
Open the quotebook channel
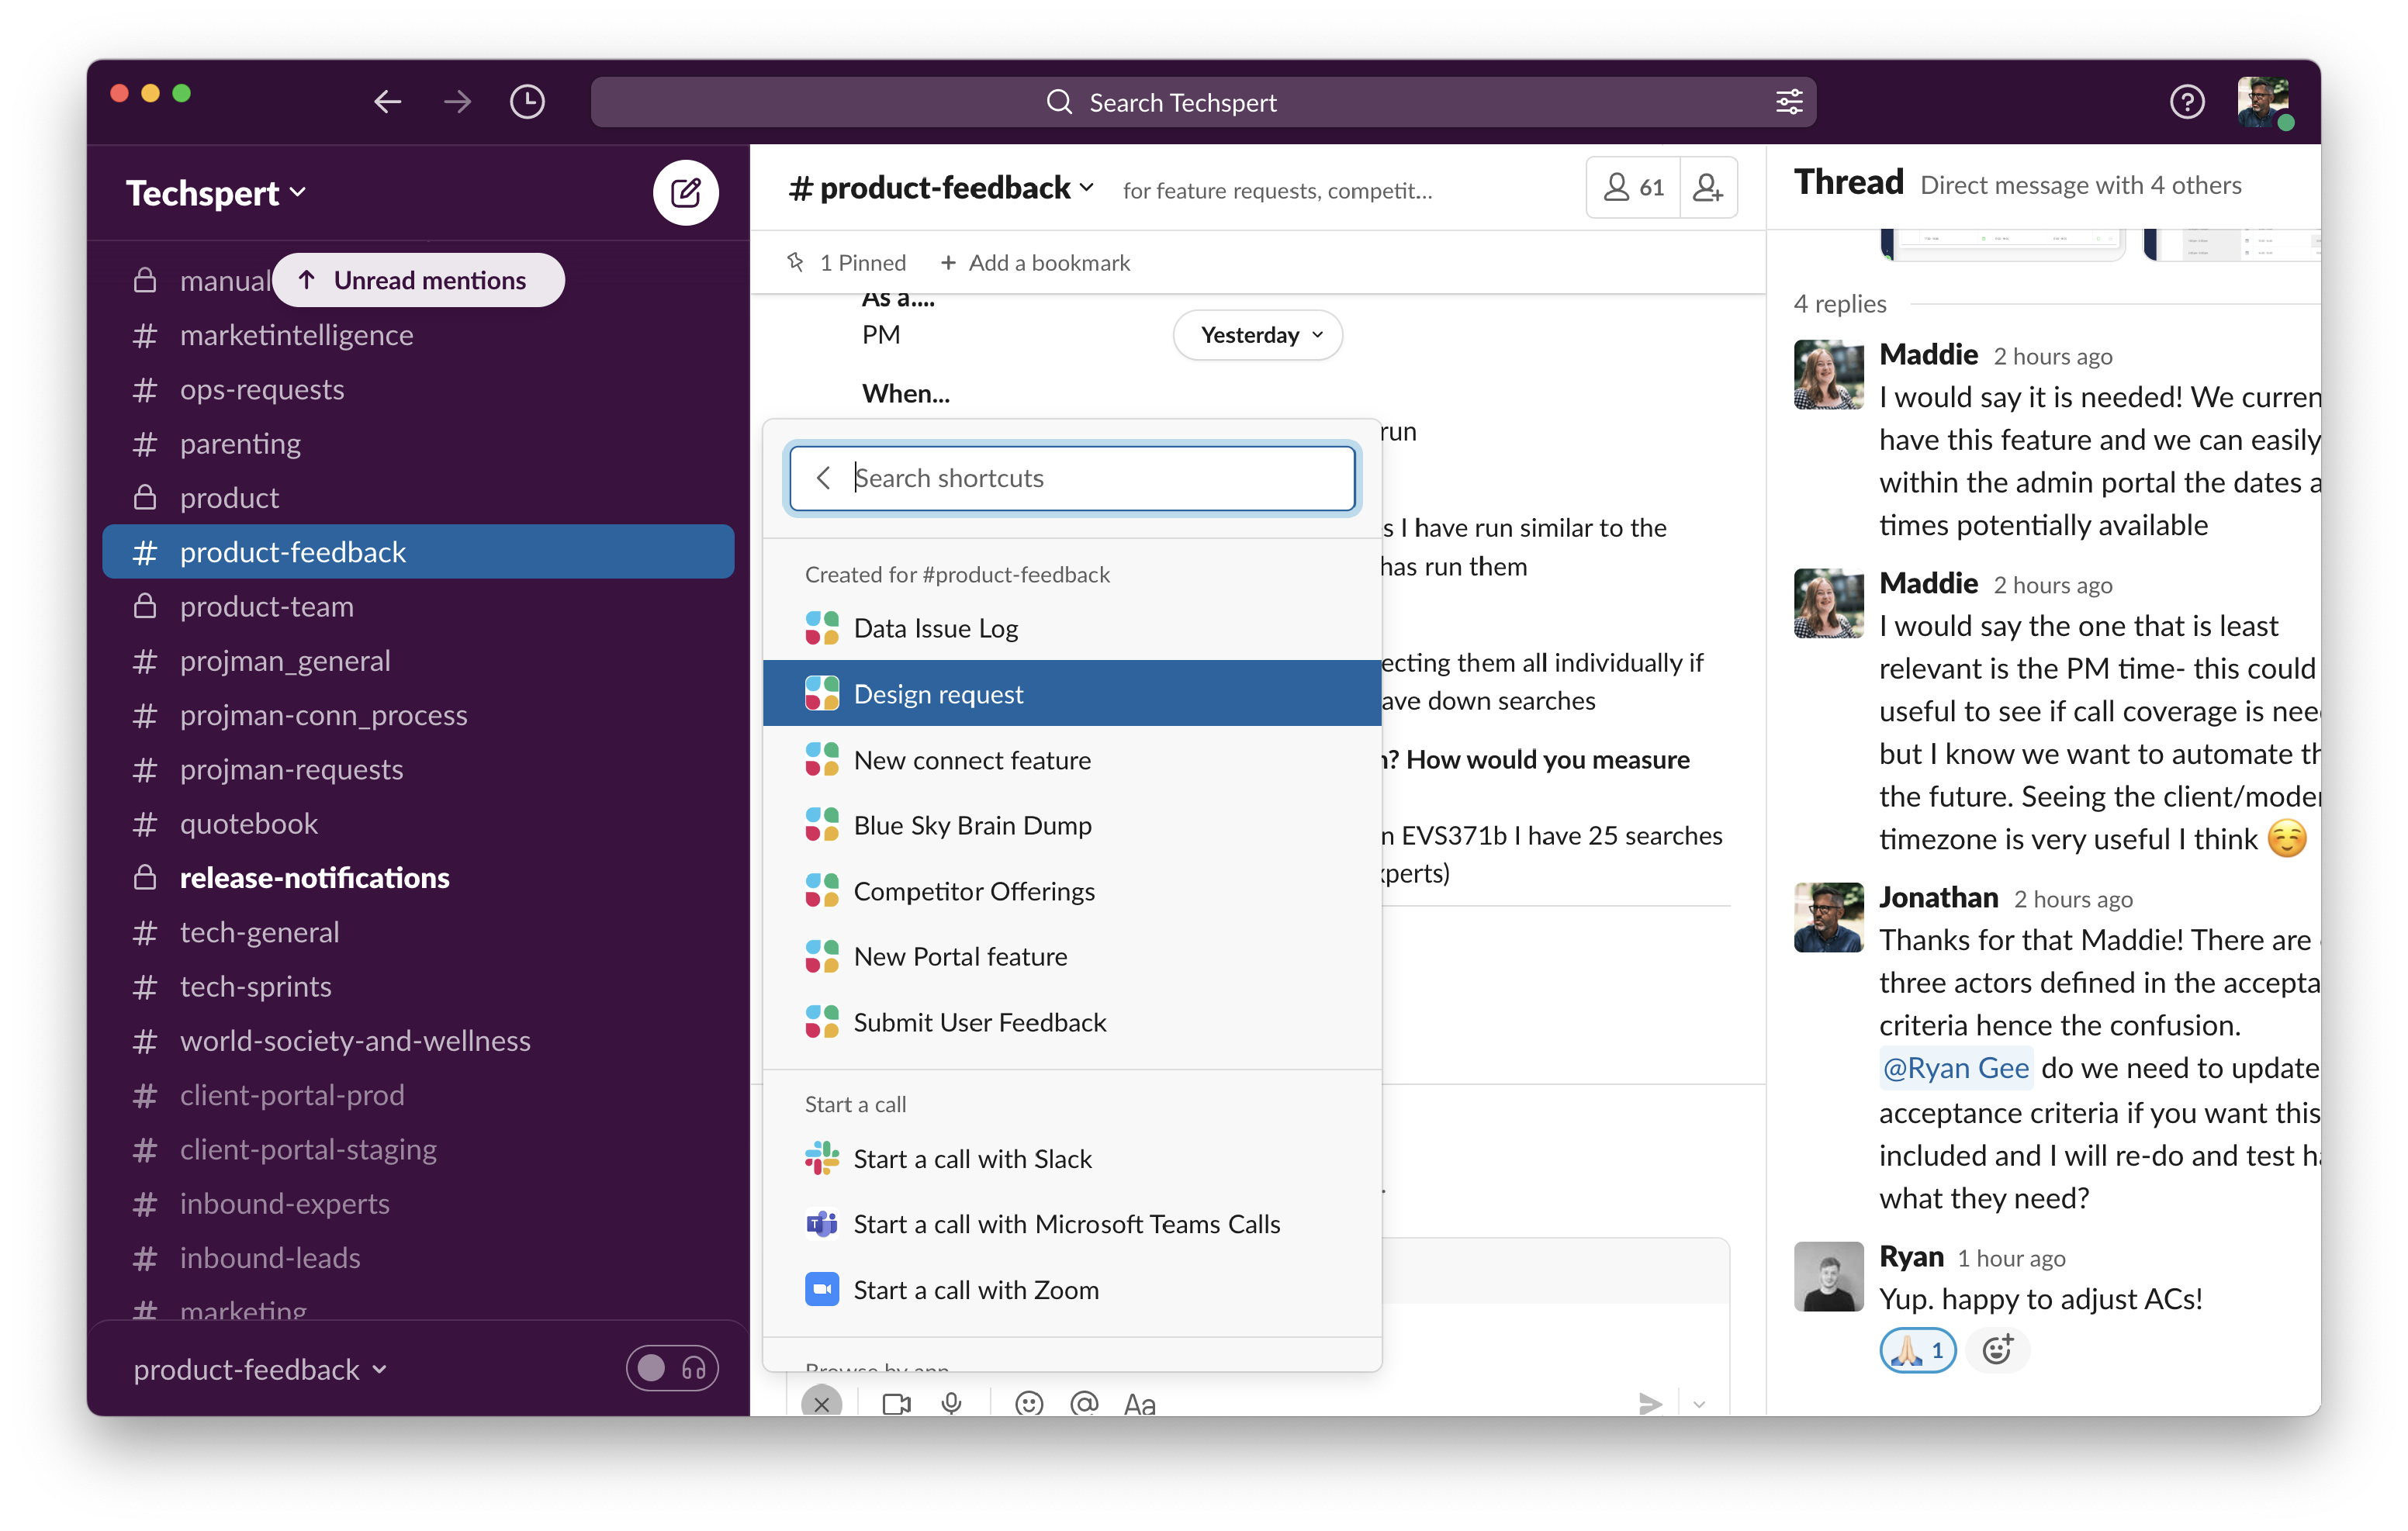[418, 823]
